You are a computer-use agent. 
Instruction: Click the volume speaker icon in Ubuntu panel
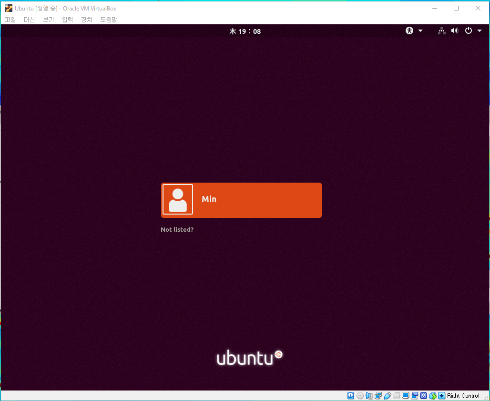click(x=455, y=31)
